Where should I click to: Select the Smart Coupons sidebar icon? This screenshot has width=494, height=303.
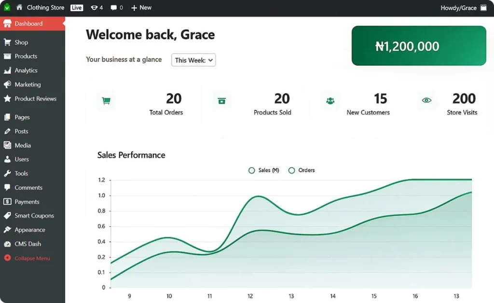[x=8, y=216]
